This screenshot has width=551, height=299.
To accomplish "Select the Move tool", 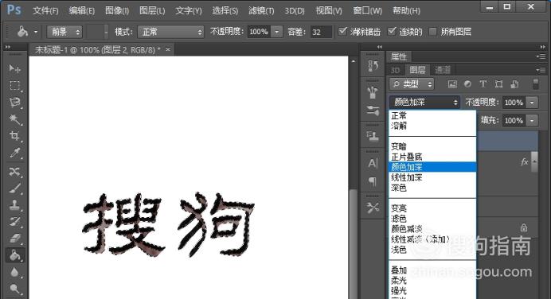I will [x=14, y=68].
